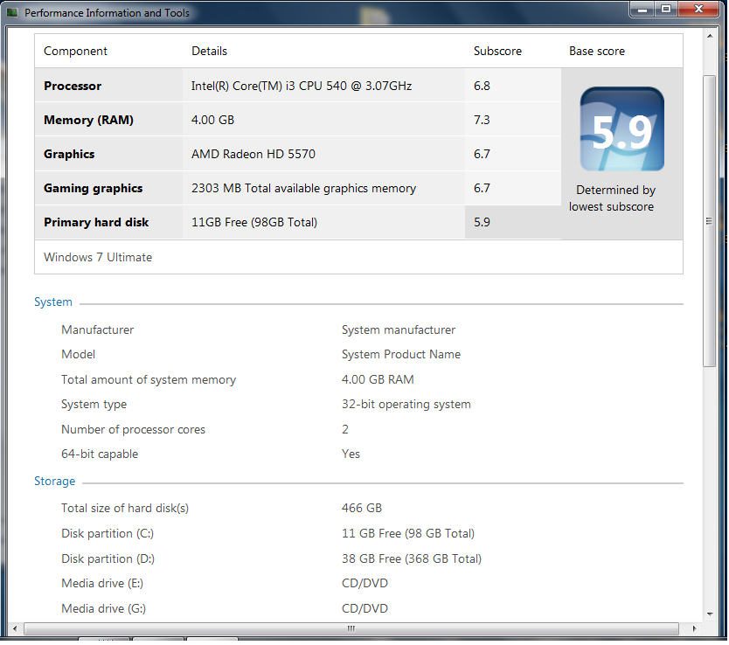Screen dimensions: 729x645
Task: Click the horizontal scrollbar right arrow
Action: (694, 628)
